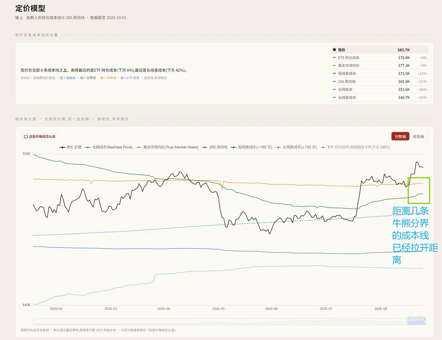
Task: Click the 紫 = ETF 买家 color key
Action: click(x=130, y=78)
